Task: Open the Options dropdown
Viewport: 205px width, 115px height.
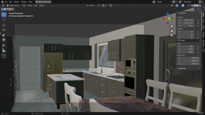Action: (x=200, y=9)
